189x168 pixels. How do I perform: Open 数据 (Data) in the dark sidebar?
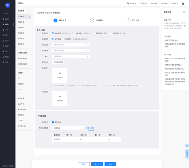click(7, 57)
